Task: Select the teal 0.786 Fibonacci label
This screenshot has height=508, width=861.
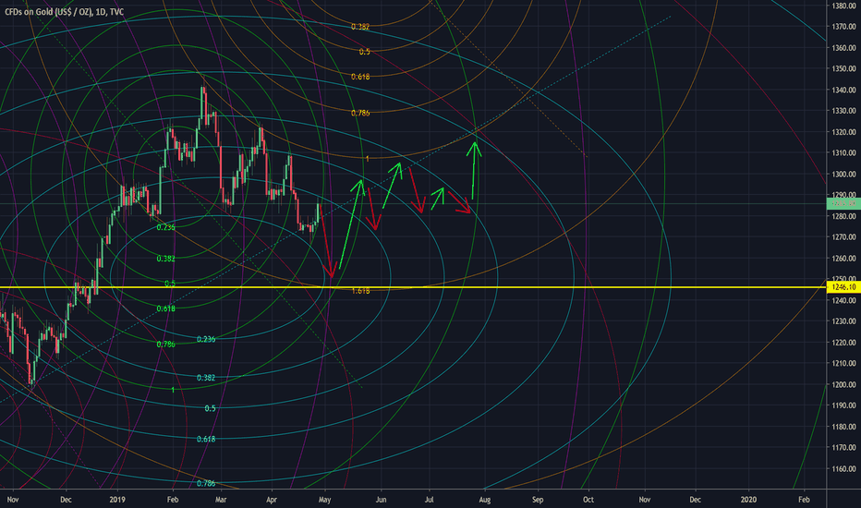Action: tap(206, 483)
